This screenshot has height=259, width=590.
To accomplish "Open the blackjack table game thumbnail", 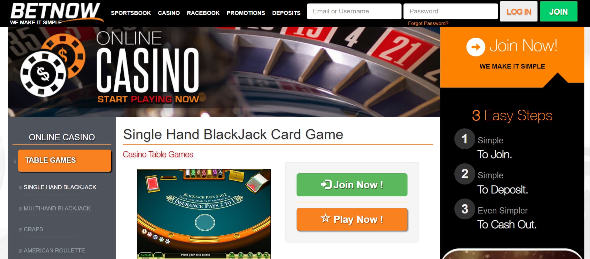I will pos(204,214).
